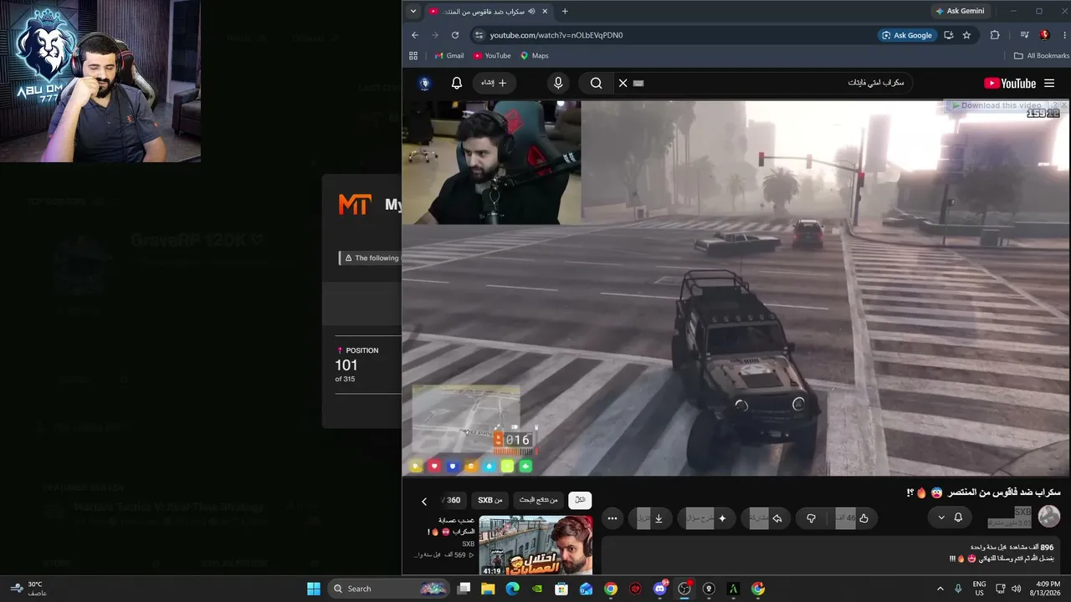Select the 360 filter chip
The image size is (1071, 602).
pyautogui.click(x=454, y=500)
